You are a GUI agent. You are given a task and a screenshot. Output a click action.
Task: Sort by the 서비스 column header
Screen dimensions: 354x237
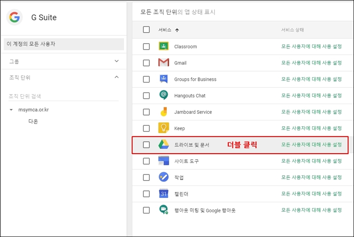pyautogui.click(x=165, y=30)
